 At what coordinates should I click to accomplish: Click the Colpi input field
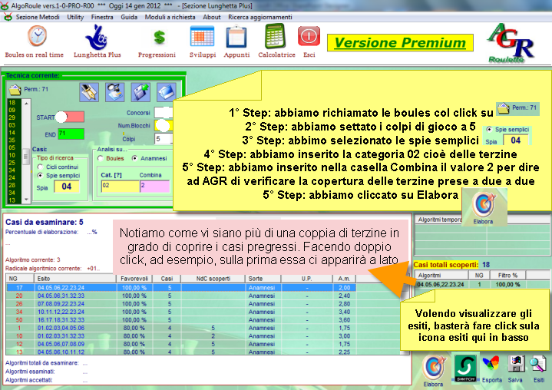164,139
